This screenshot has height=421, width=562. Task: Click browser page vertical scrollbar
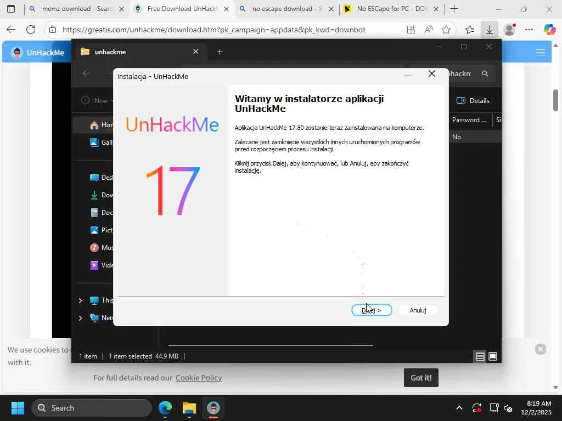point(555,100)
